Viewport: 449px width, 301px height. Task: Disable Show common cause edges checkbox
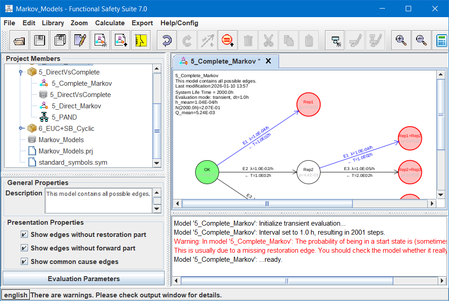tap(24, 262)
